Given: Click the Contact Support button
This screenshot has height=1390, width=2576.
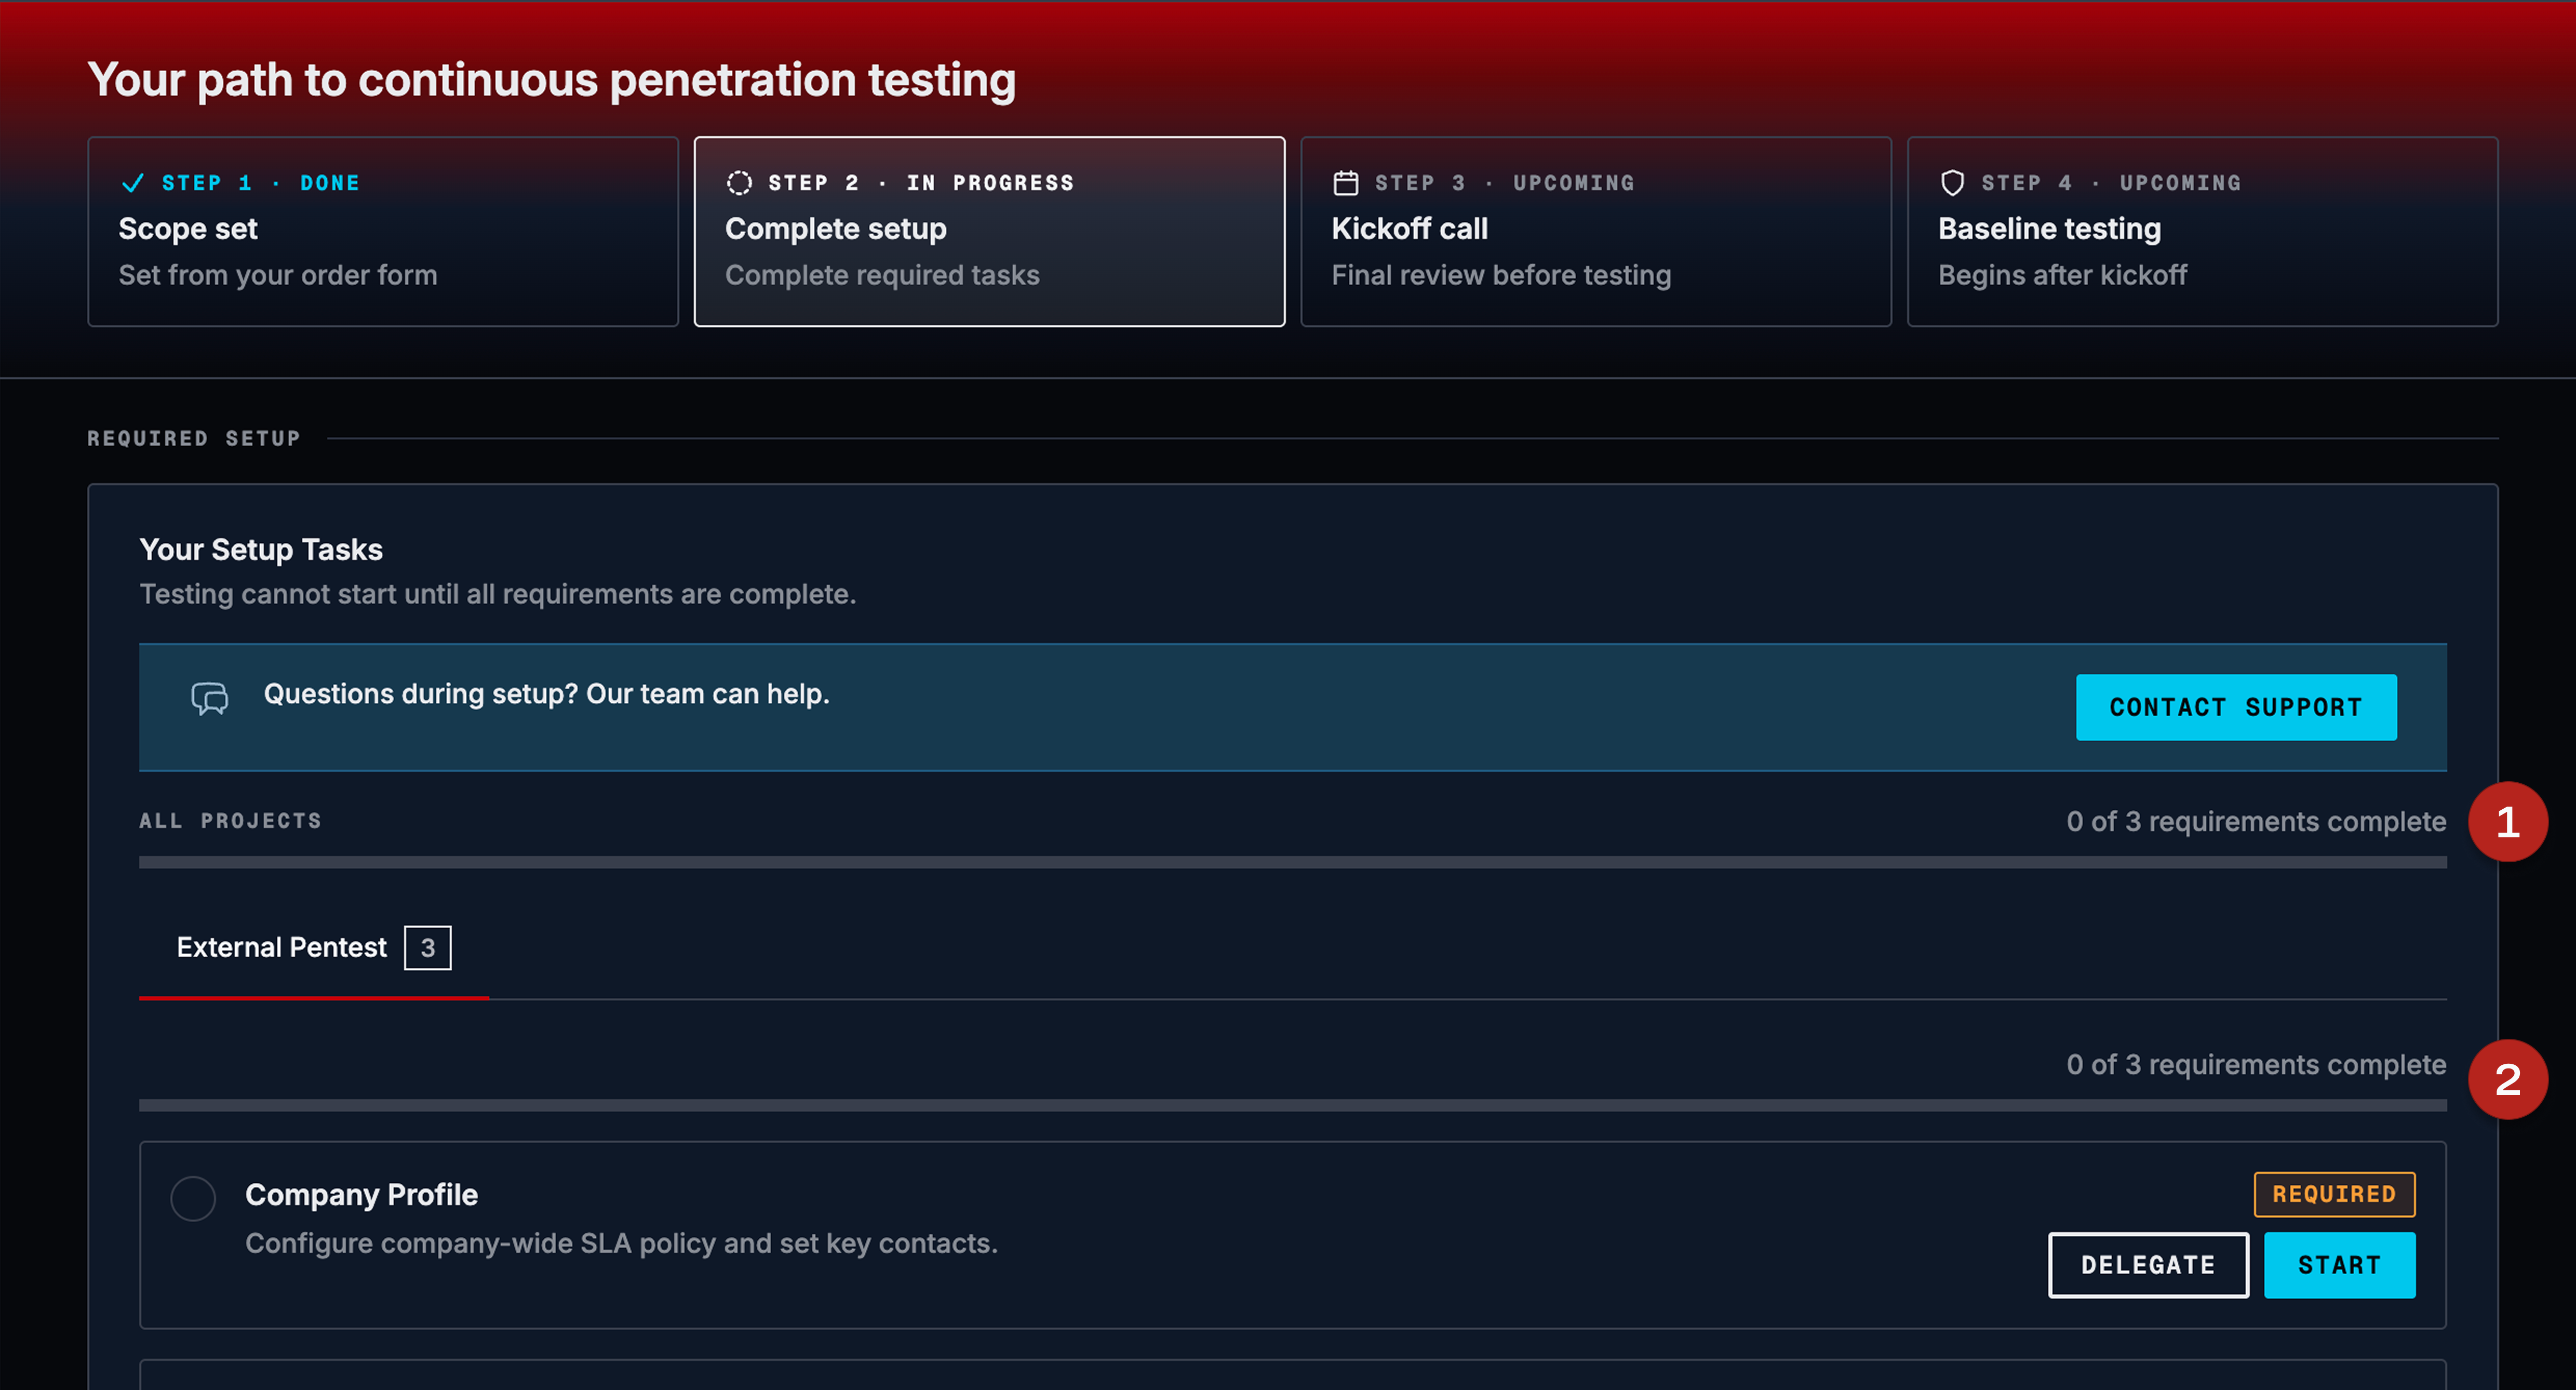Looking at the screenshot, I should (x=2236, y=707).
